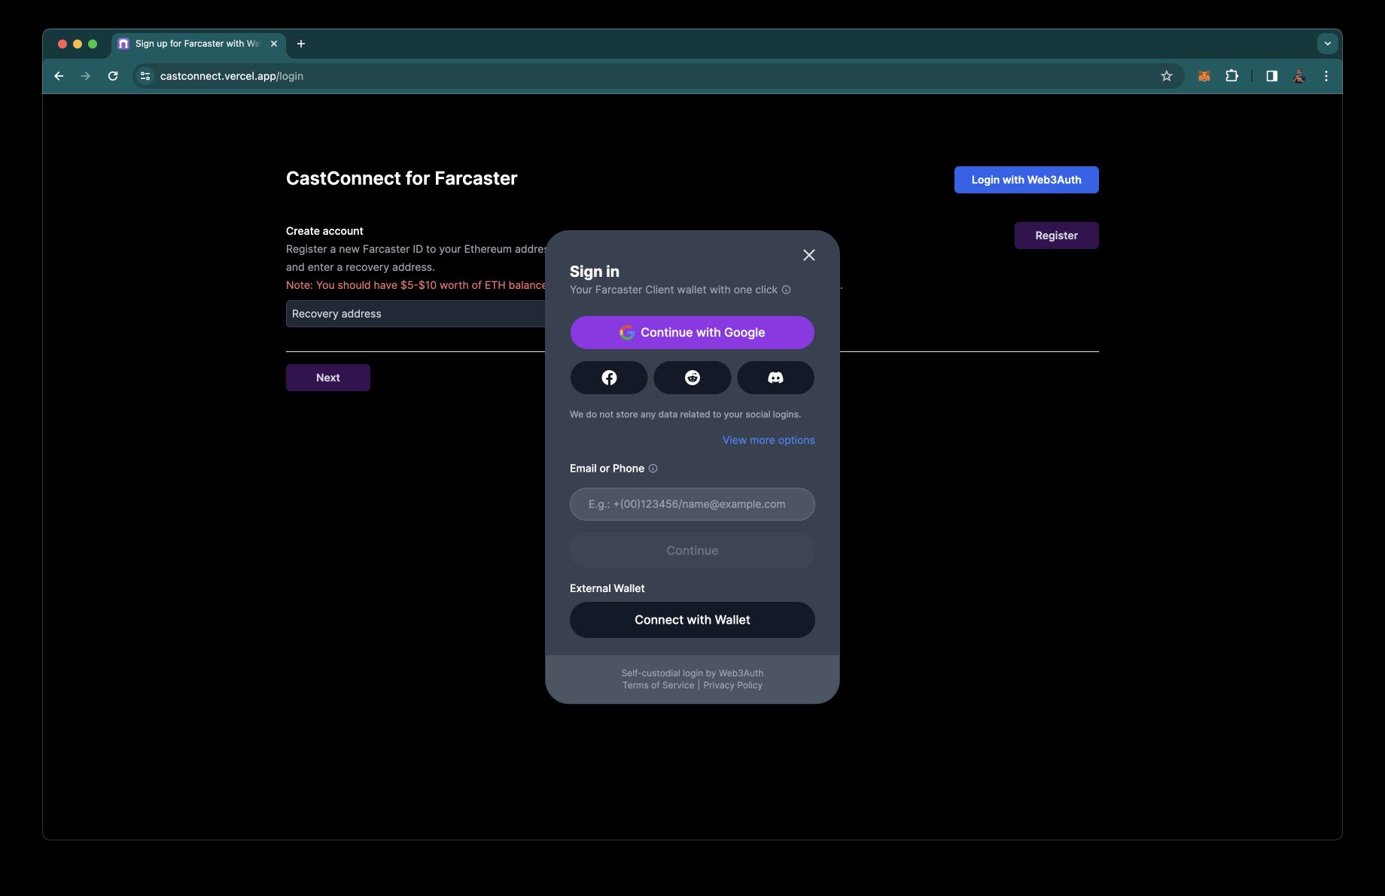Select the Sign up for Farcaster tab
This screenshot has height=896, width=1385.
[199, 44]
